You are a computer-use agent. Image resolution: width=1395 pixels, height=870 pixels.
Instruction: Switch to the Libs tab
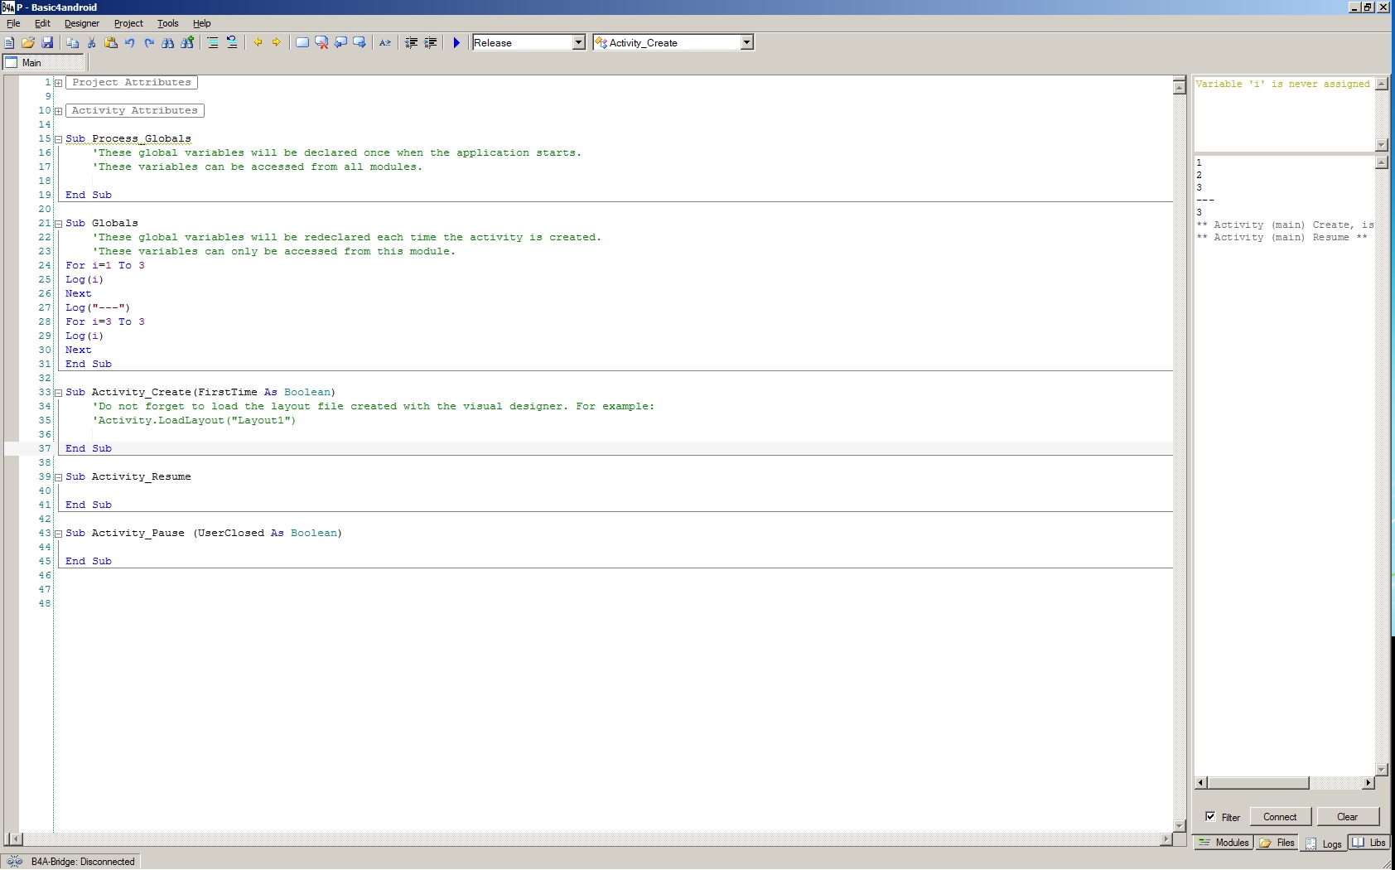(x=1369, y=843)
